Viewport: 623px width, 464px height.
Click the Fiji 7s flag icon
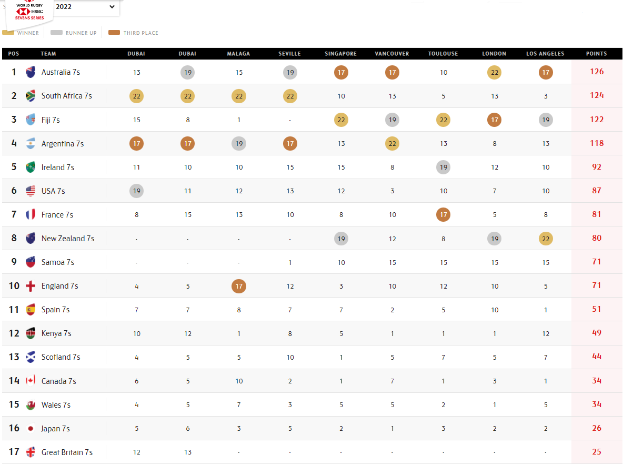31,120
